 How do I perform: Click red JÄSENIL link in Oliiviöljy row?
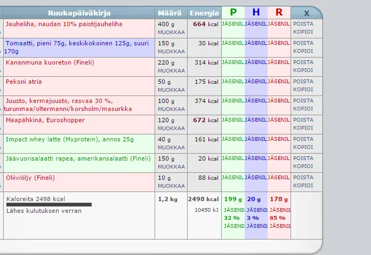pos(279,178)
